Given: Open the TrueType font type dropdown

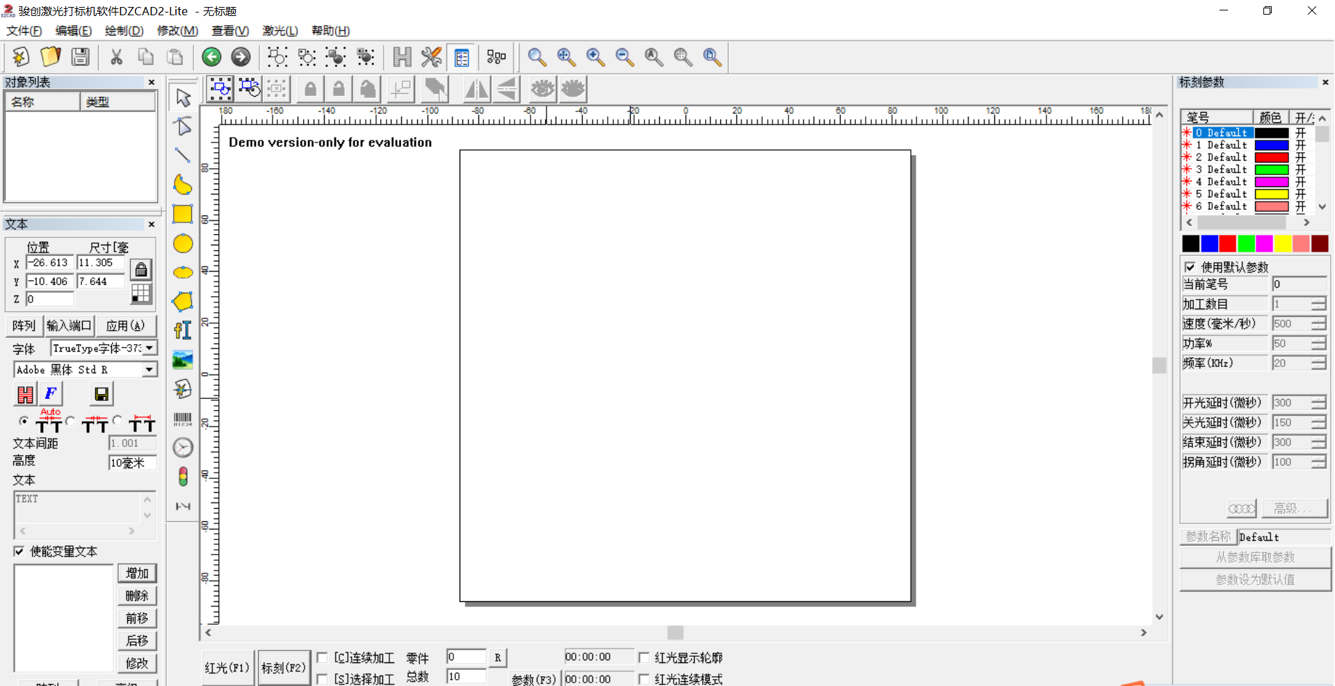Looking at the screenshot, I should [149, 348].
